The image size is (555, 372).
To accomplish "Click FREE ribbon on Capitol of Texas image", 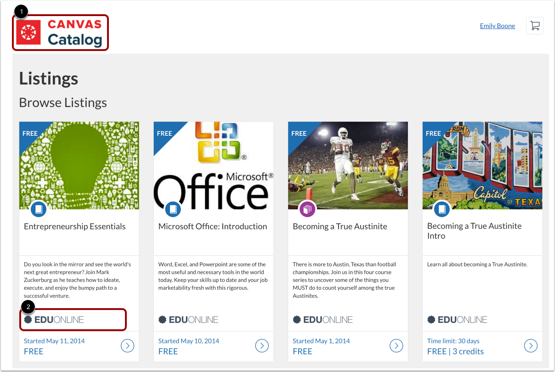I will pyautogui.click(x=434, y=134).
